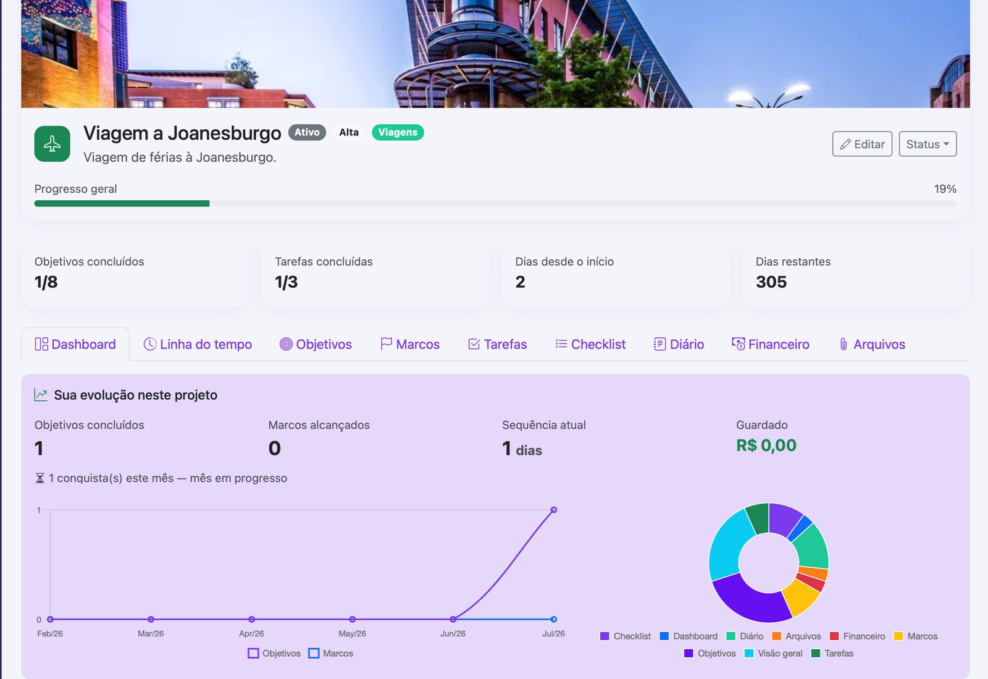Screen dimensions: 988x679
Task: Click the Progresso geral progress bar
Action: [495, 203]
